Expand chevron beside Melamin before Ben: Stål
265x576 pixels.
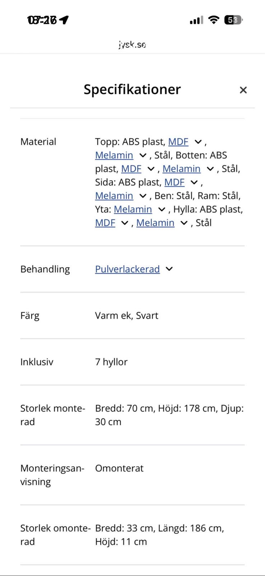click(x=143, y=196)
